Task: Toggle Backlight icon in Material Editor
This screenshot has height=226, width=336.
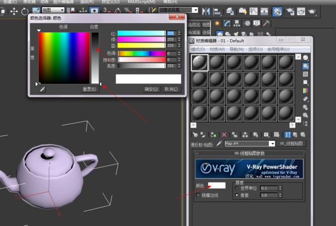Action: coord(306,66)
